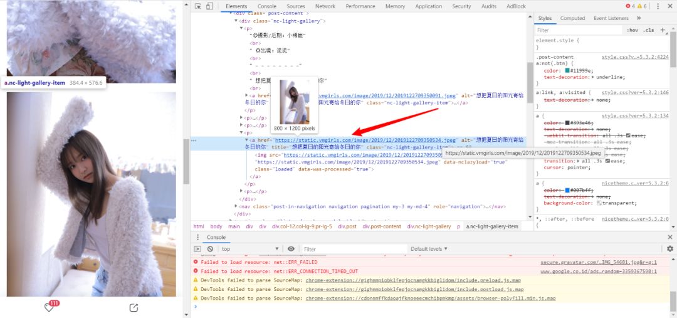
Task: Open the Memory tab
Action: [395, 6]
